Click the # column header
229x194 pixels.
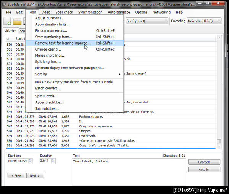(x=9, y=39)
